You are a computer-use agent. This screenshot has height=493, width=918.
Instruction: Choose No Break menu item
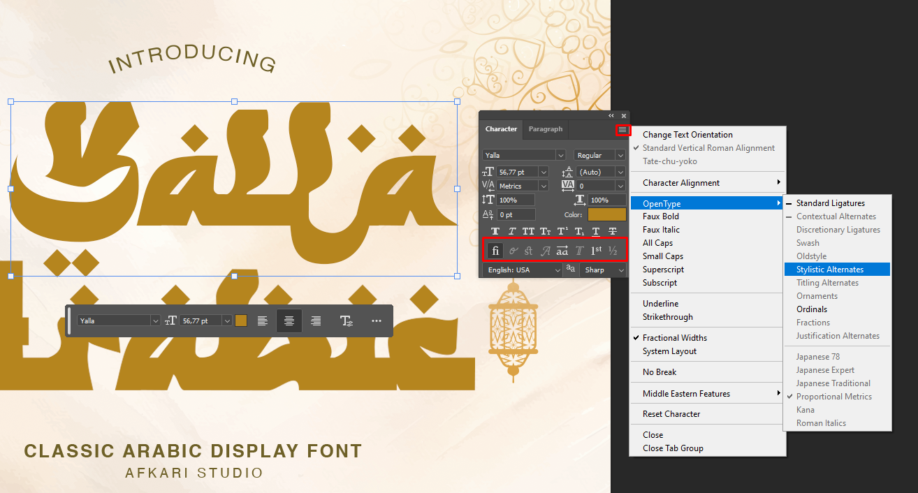[x=708, y=372]
